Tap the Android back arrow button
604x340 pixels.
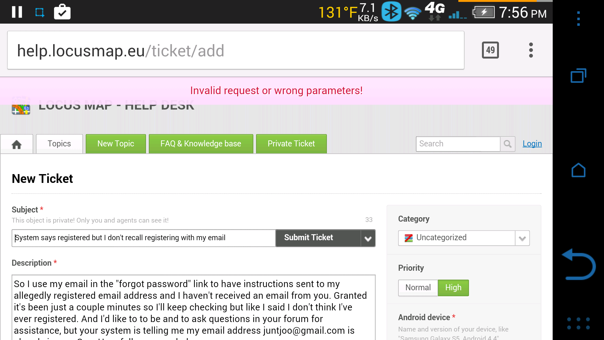[x=579, y=264]
